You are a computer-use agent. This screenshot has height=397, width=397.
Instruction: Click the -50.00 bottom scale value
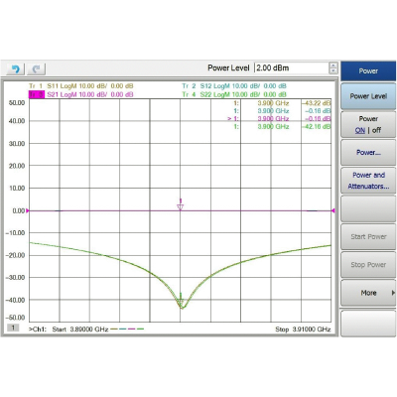click(x=15, y=318)
